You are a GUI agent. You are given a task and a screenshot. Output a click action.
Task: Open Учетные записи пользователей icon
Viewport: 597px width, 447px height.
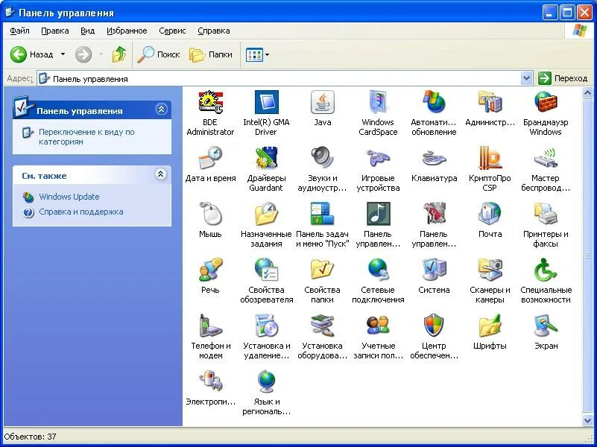pos(378,326)
